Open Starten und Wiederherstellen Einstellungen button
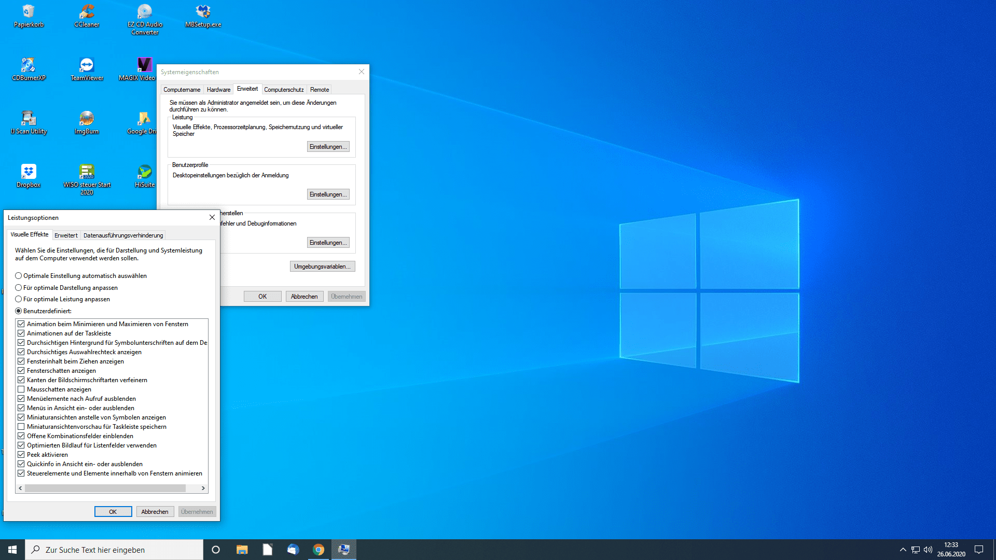The width and height of the screenshot is (996, 560). pyautogui.click(x=328, y=243)
